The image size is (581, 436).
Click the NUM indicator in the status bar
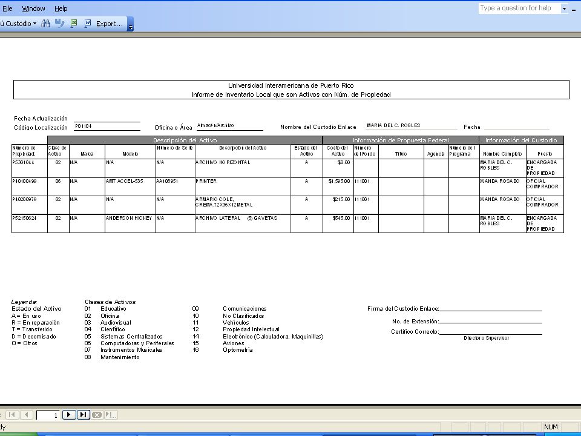coord(551,427)
